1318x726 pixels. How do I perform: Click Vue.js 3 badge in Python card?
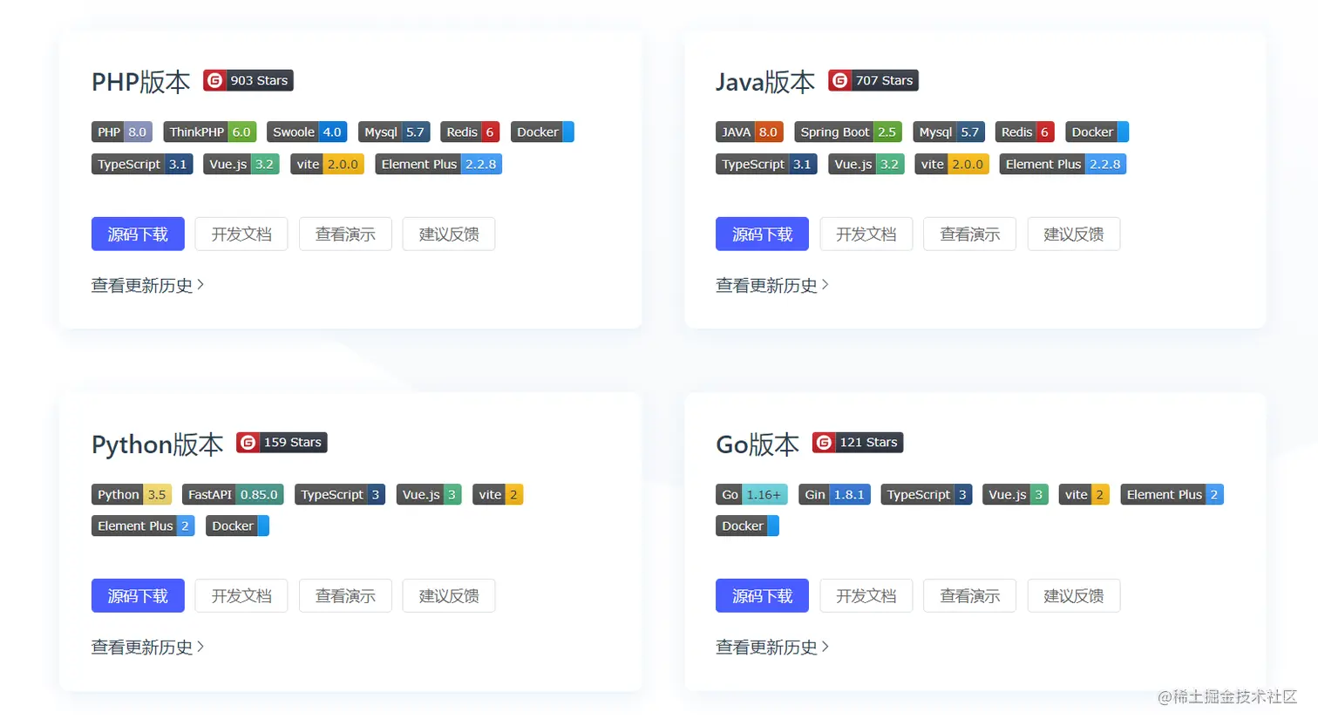pos(429,494)
